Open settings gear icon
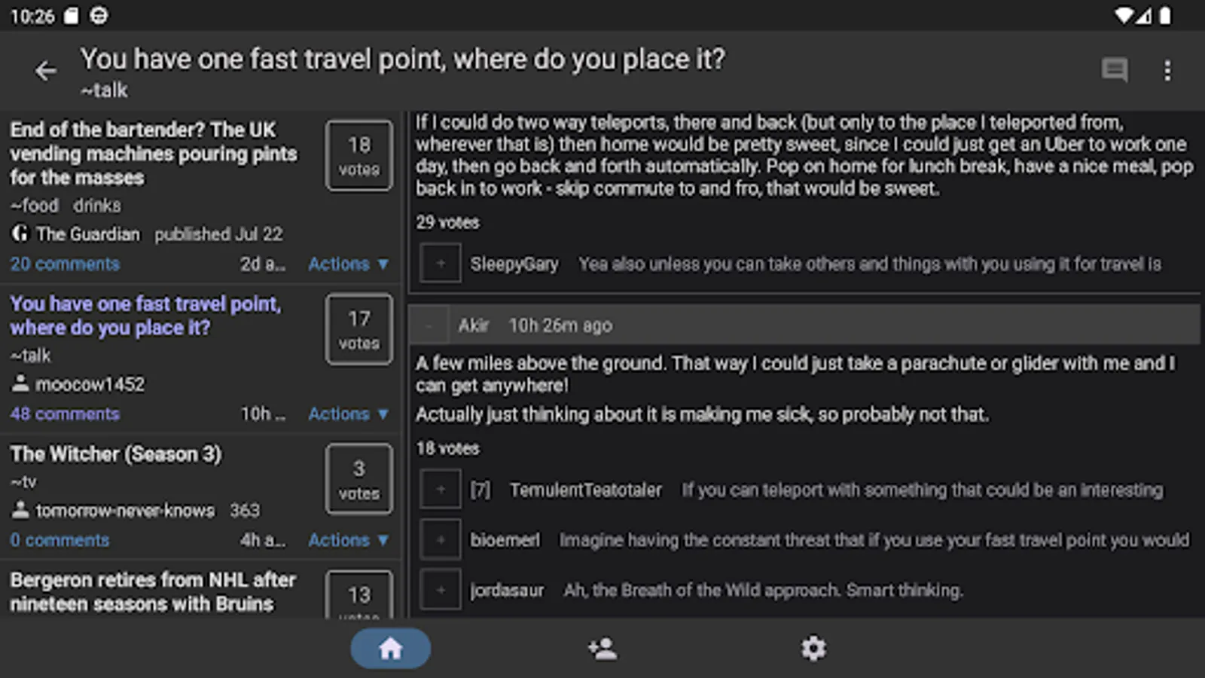1205x678 pixels. tap(813, 648)
